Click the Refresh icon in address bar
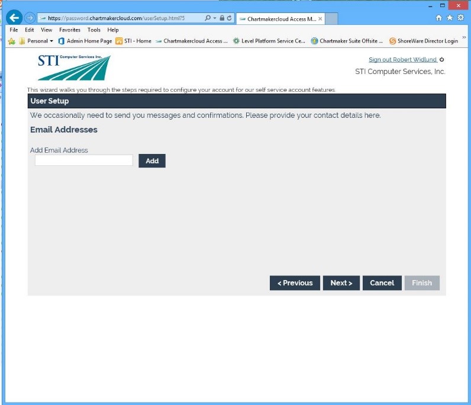471x405 pixels. coord(230,18)
